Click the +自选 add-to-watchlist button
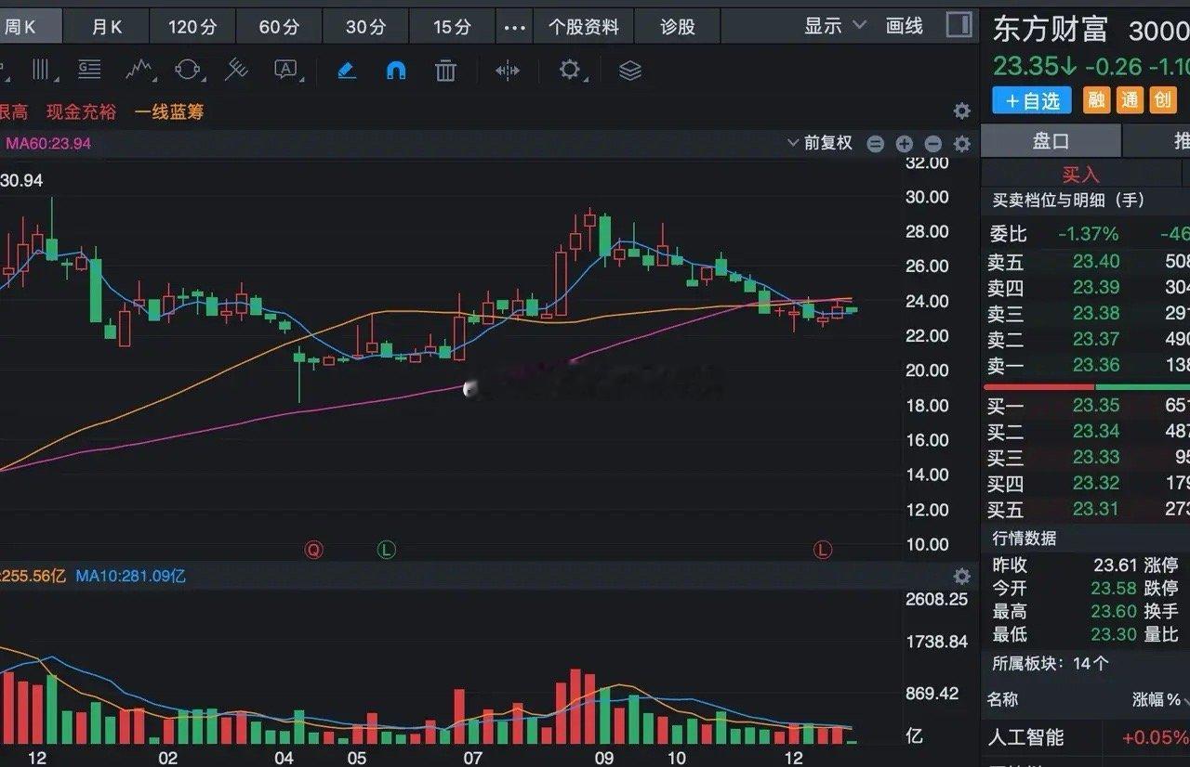The image size is (1190, 767). click(x=1030, y=100)
